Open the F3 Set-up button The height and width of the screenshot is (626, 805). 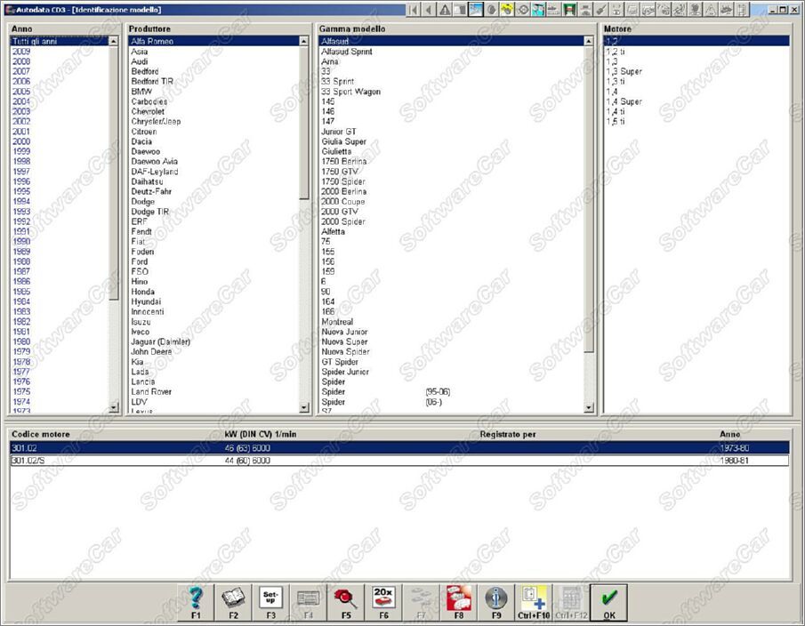270,602
